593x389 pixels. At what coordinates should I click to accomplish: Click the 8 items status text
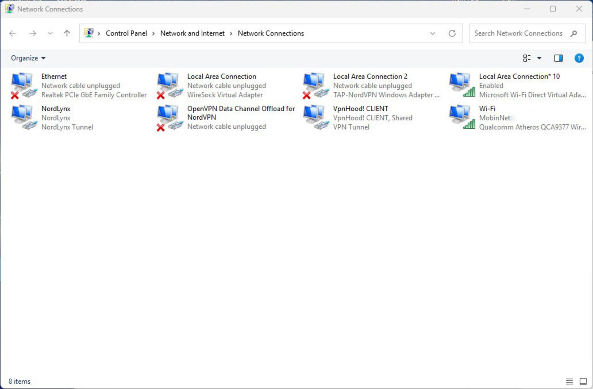click(x=19, y=381)
